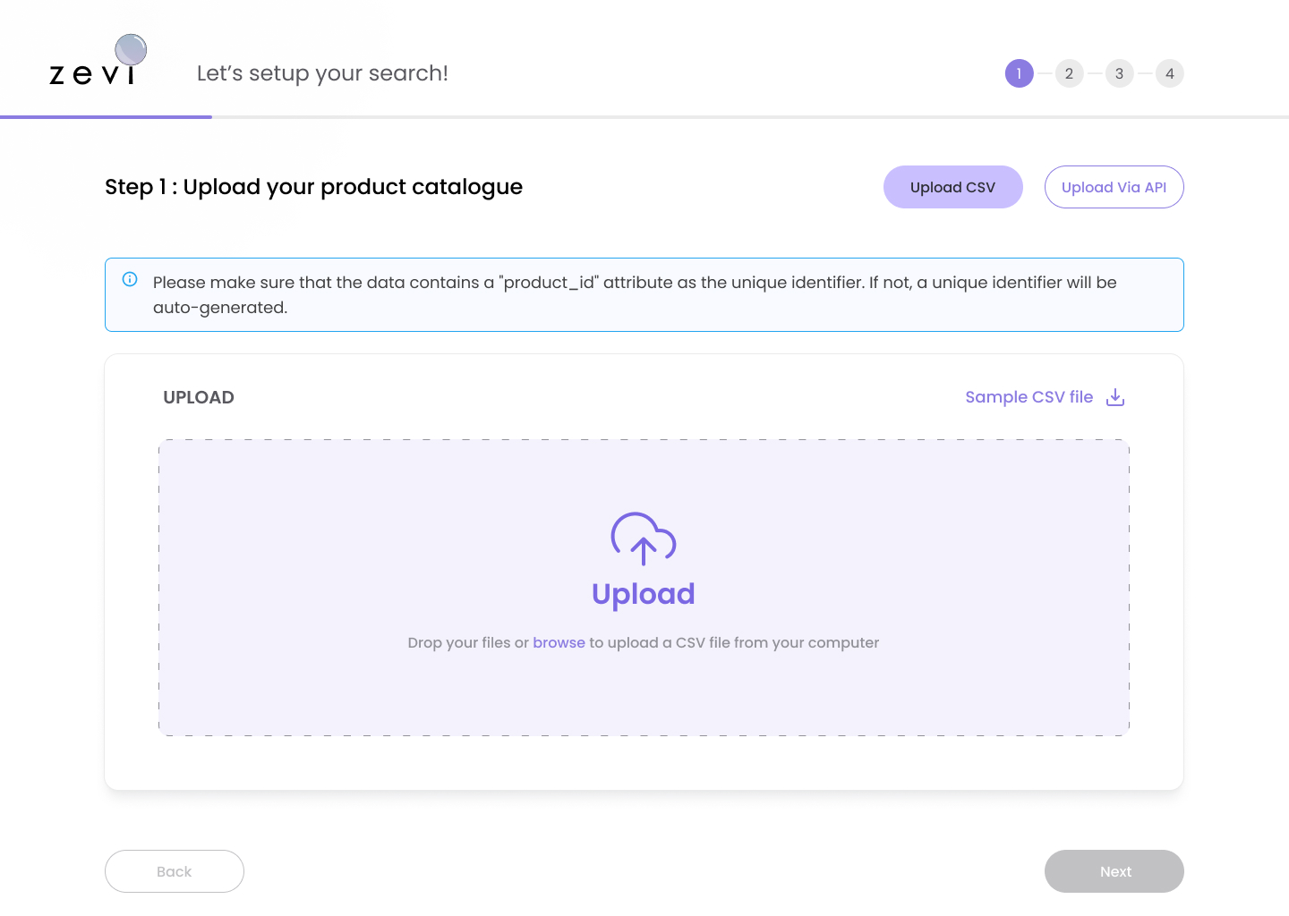Viewport: 1289px width, 916px height.
Task: Switch to Upload Via API
Action: pos(1114,187)
